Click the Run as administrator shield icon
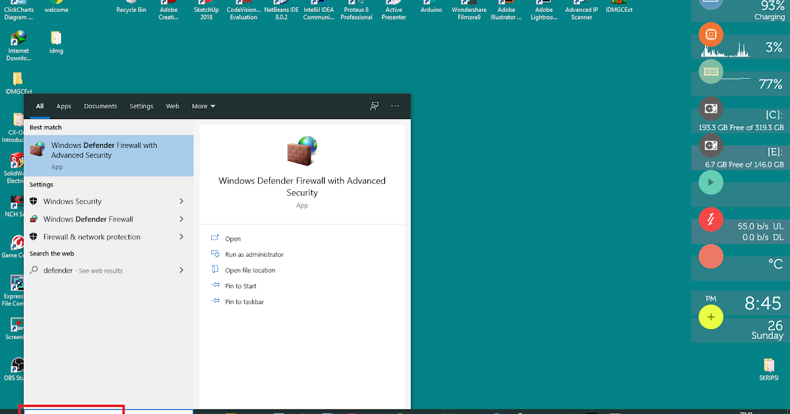 tap(215, 254)
